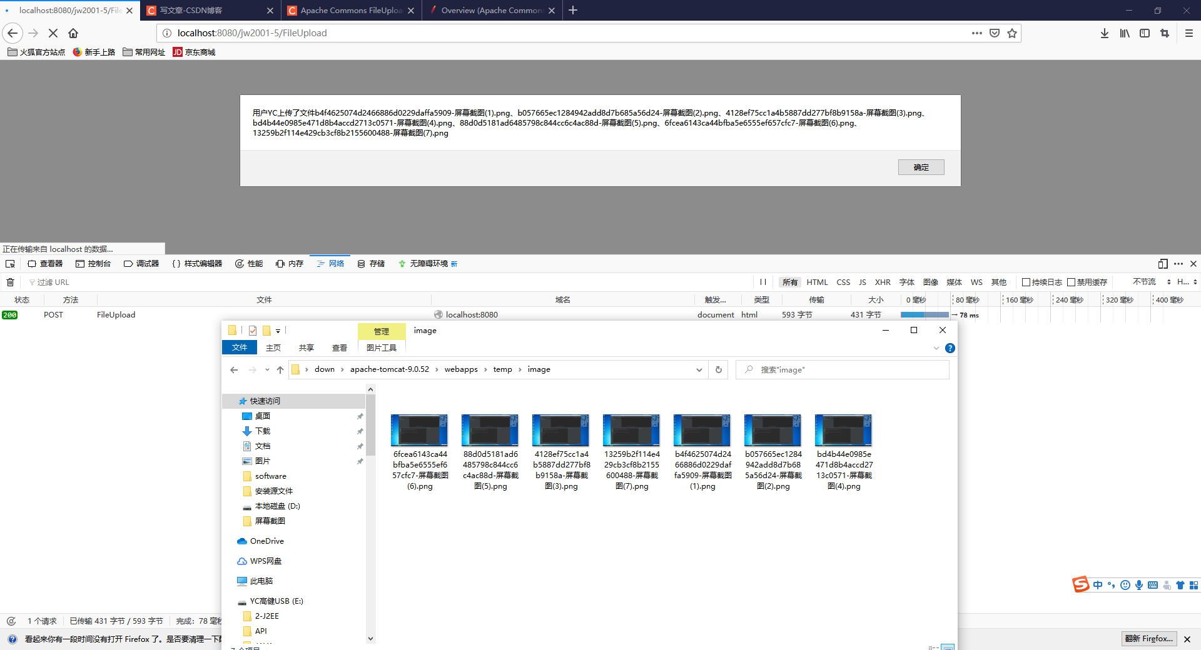Toggle pause on network request recording
The height and width of the screenshot is (650, 1201).
click(763, 282)
